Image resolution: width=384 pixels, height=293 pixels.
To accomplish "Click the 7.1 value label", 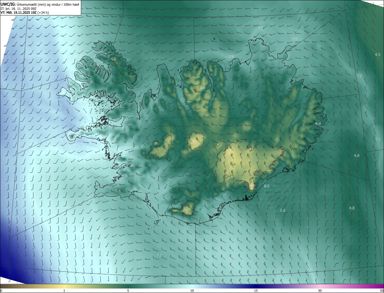I will [378, 139].
